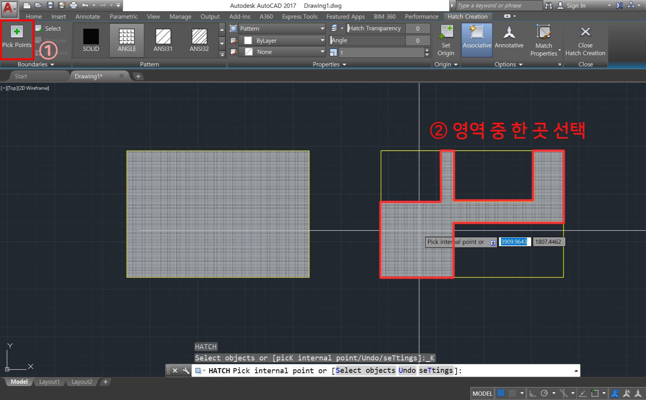
Task: Click Close Hatch Creation
Action: (x=585, y=40)
